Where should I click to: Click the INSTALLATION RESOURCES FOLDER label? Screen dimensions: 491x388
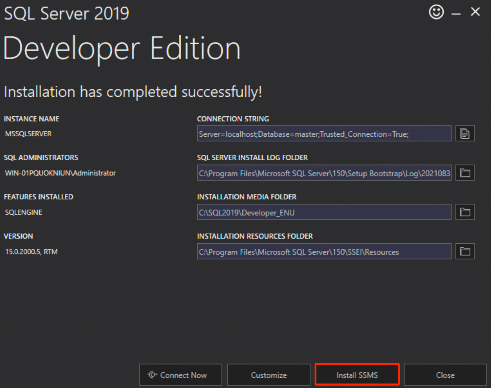(x=255, y=236)
